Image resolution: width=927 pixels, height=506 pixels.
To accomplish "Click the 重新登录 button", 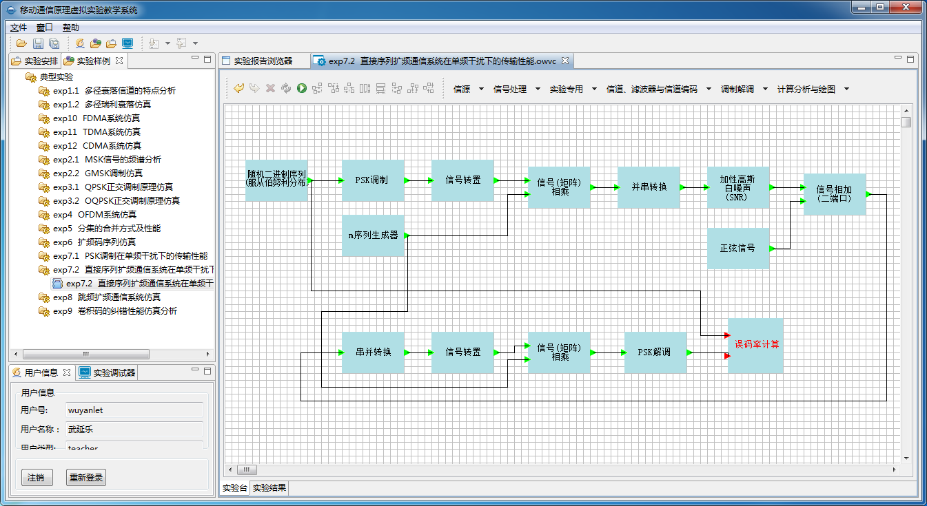I will pyautogui.click(x=86, y=477).
